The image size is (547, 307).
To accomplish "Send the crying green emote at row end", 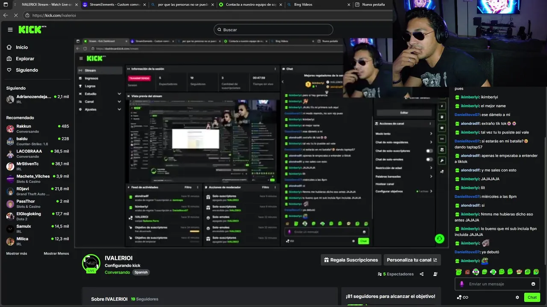I will [x=536, y=272].
